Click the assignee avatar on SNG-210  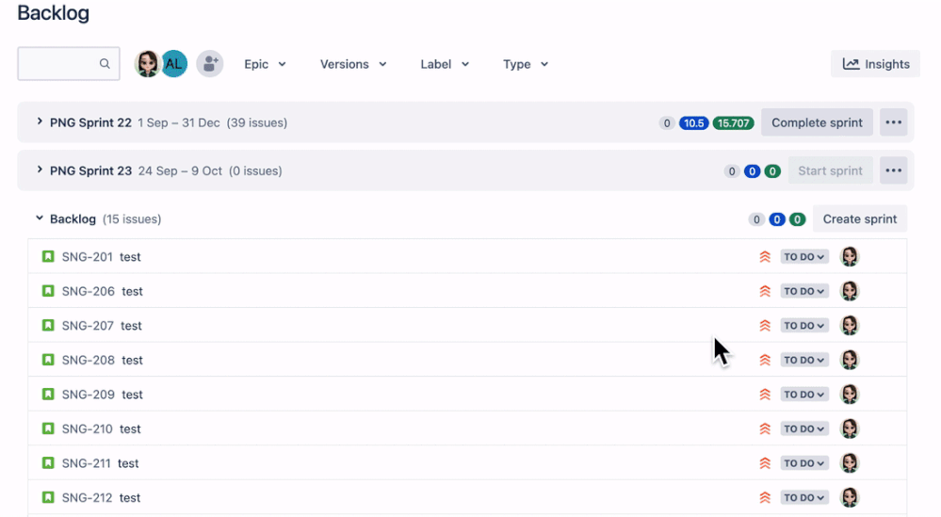click(x=850, y=428)
